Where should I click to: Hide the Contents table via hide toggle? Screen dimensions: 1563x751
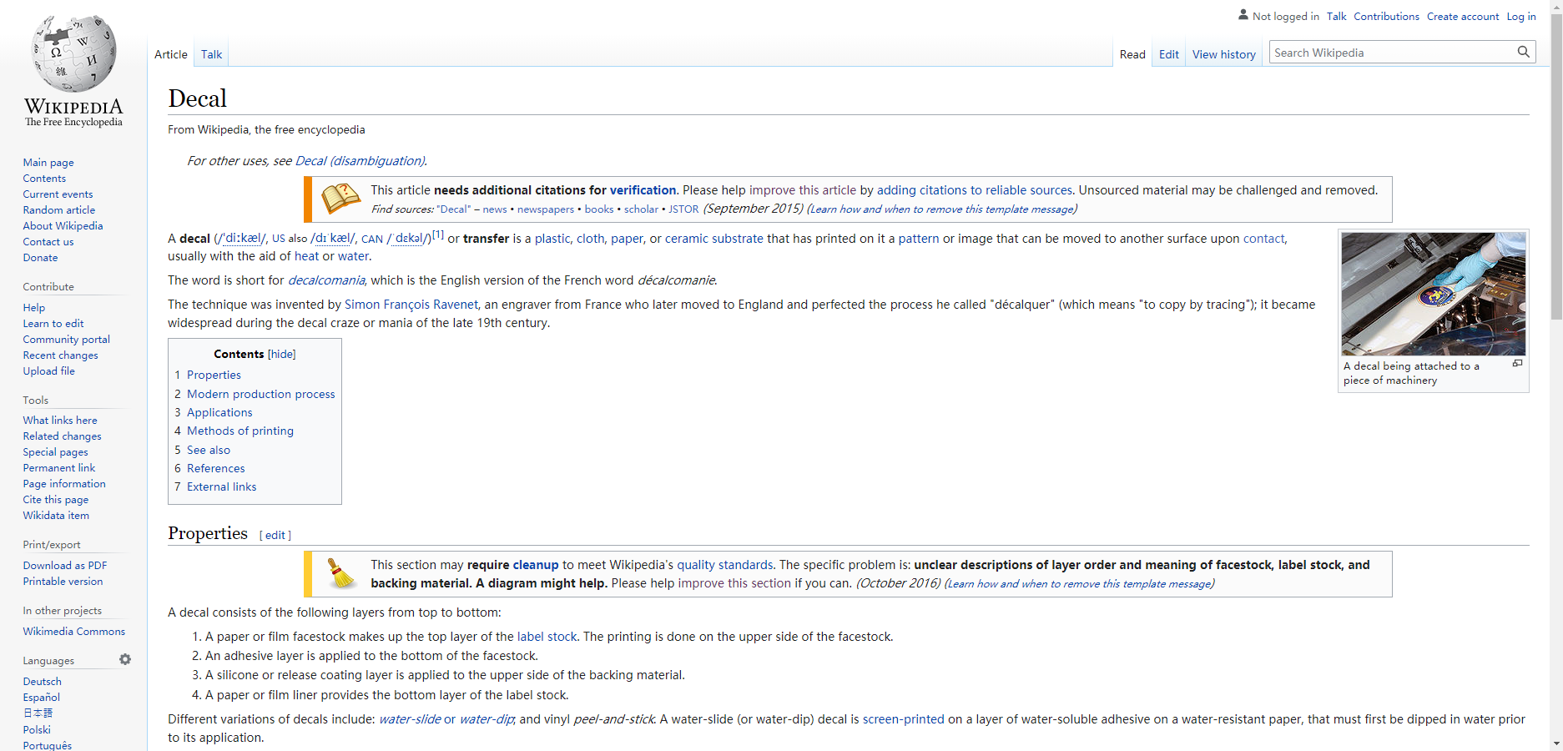(x=281, y=354)
